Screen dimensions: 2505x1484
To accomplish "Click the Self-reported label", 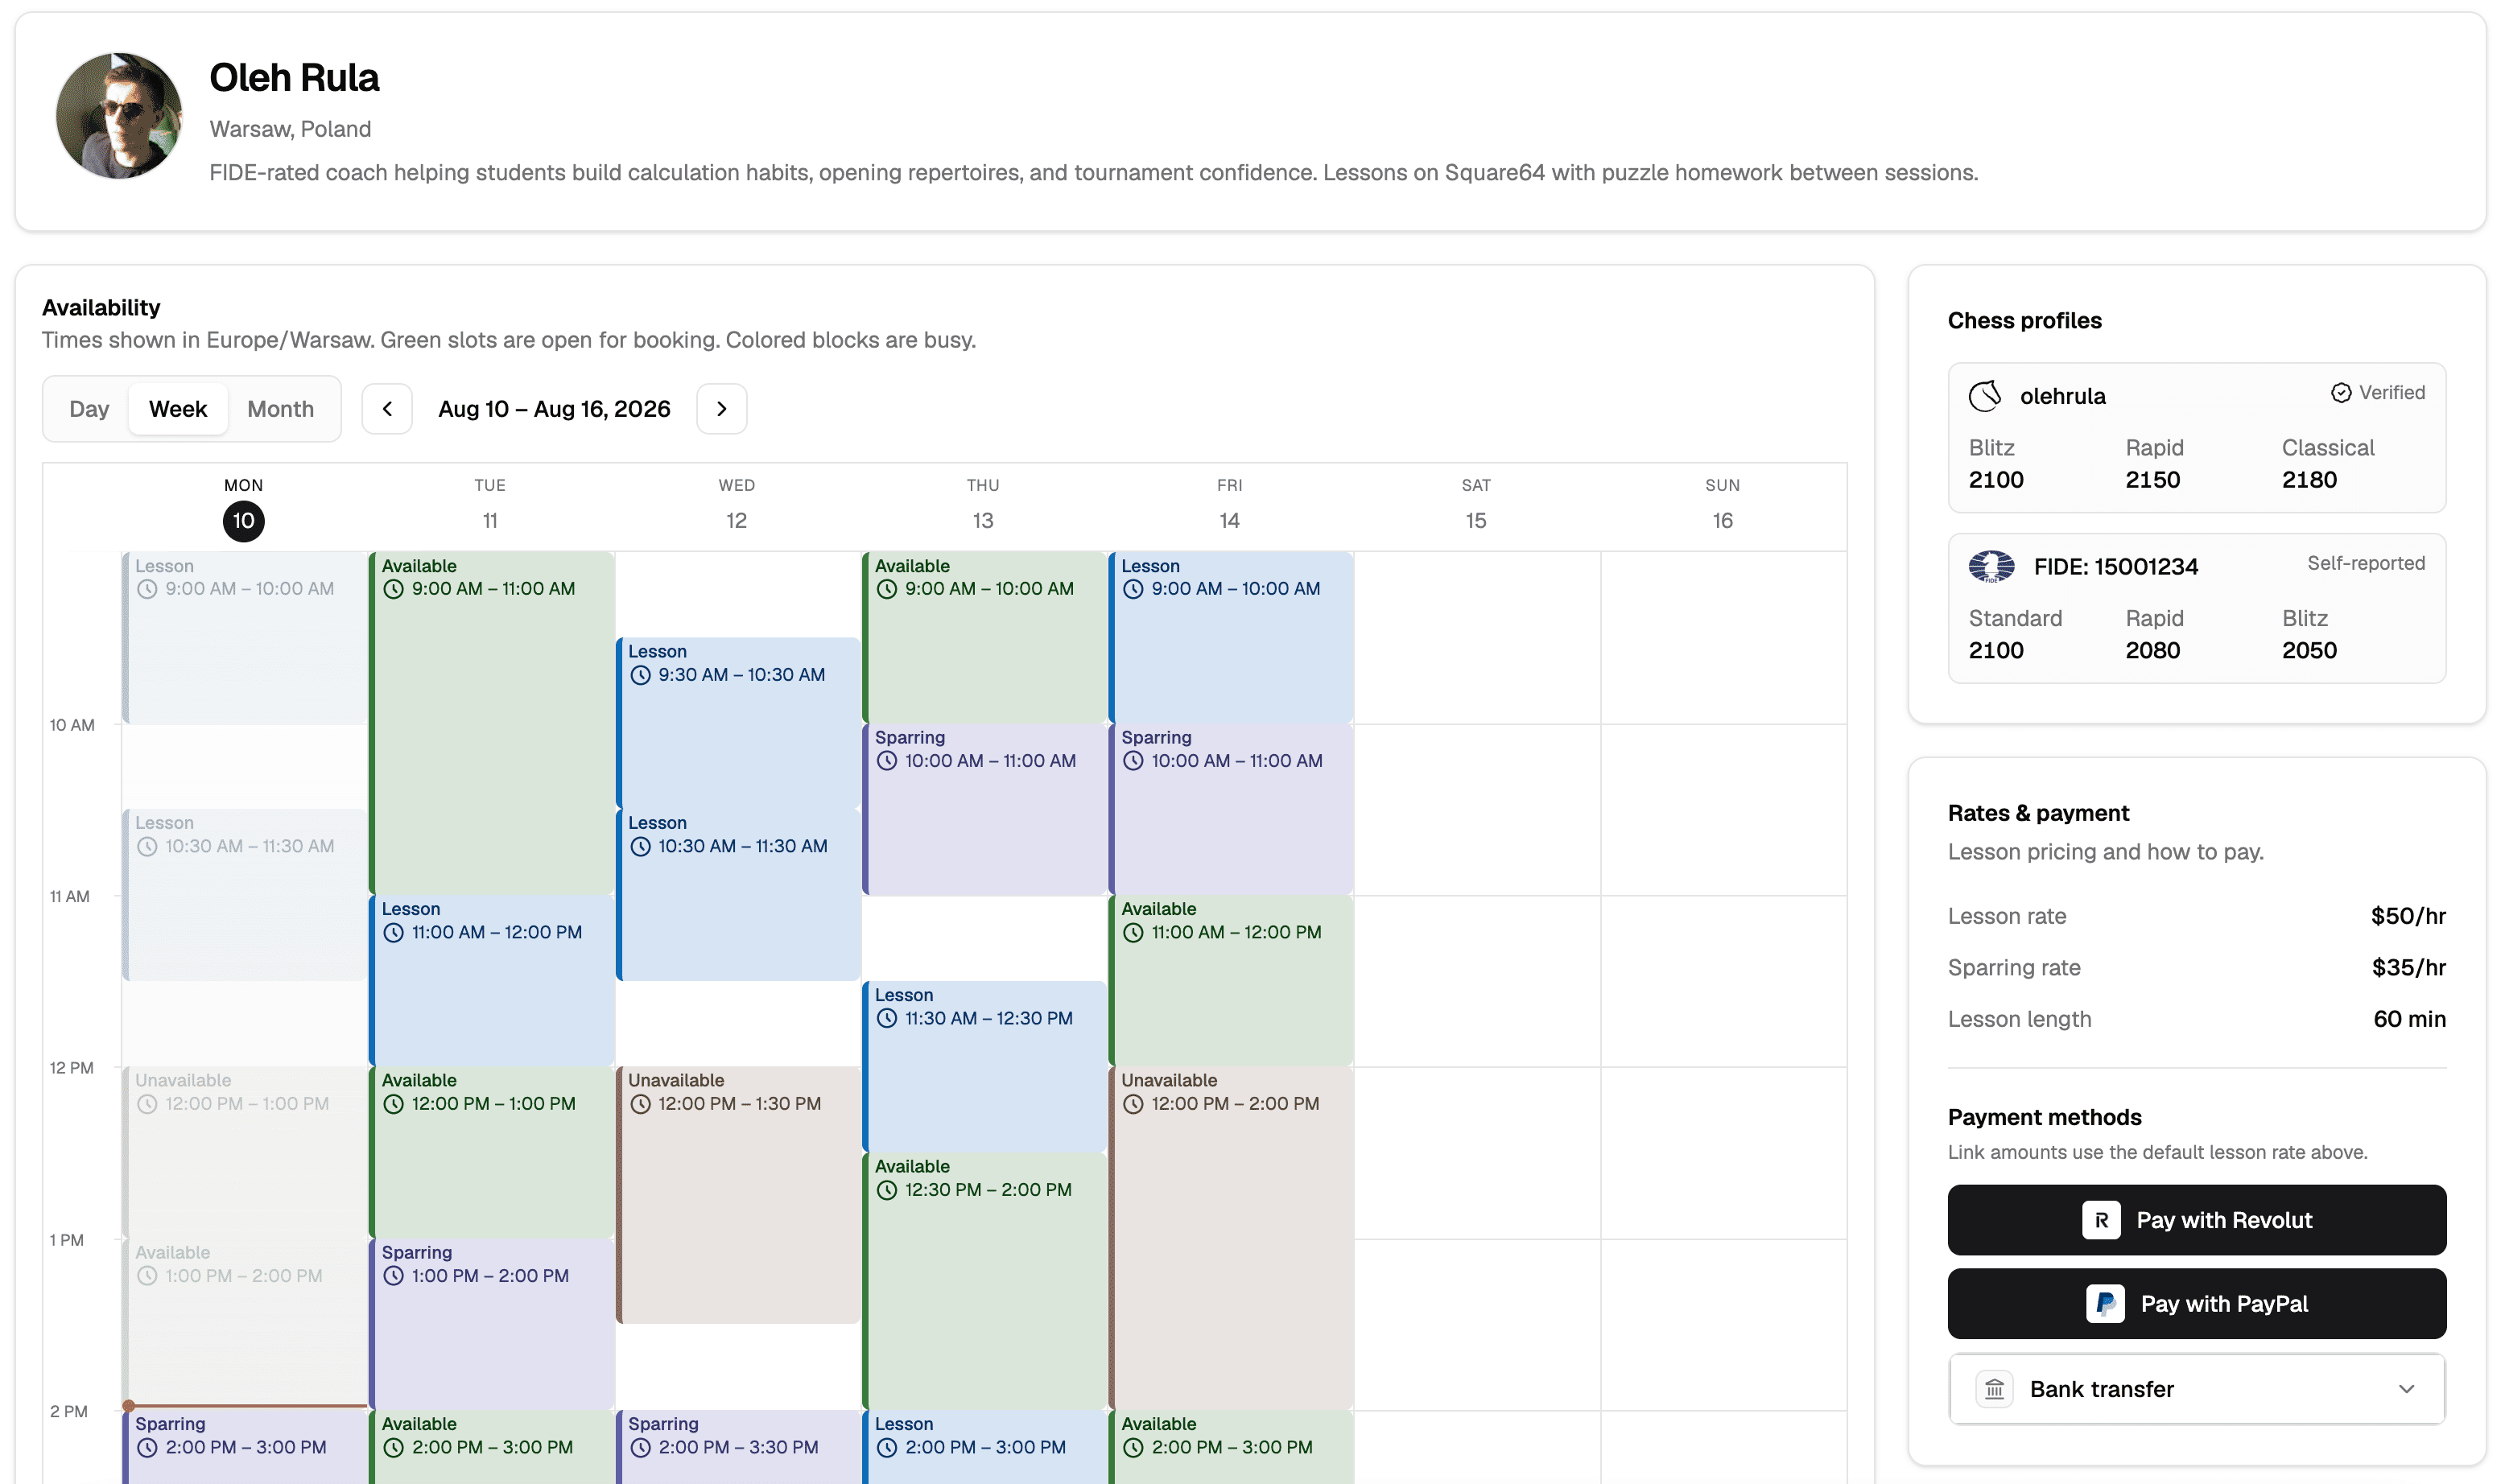I will point(2366,563).
